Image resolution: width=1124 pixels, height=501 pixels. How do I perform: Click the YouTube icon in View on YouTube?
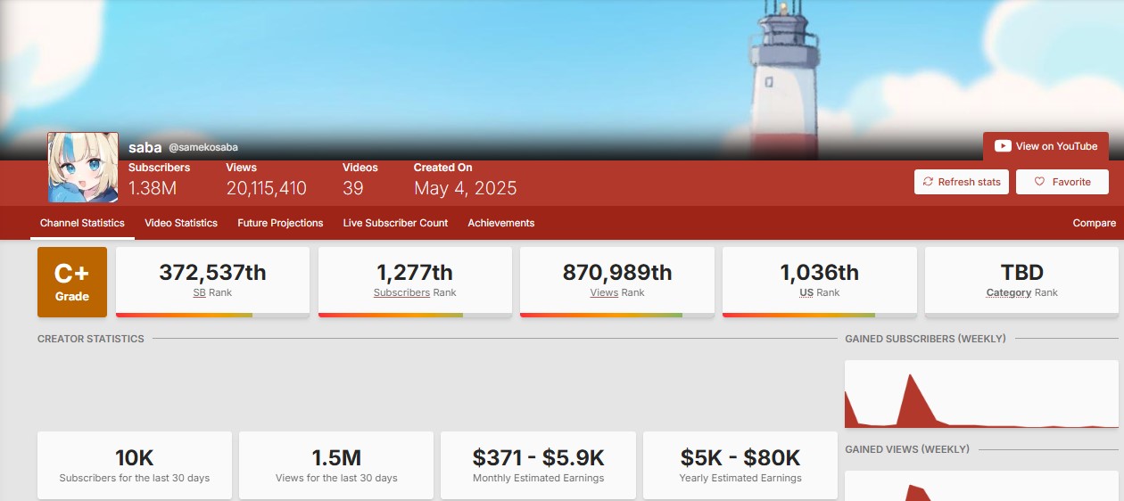point(1003,146)
